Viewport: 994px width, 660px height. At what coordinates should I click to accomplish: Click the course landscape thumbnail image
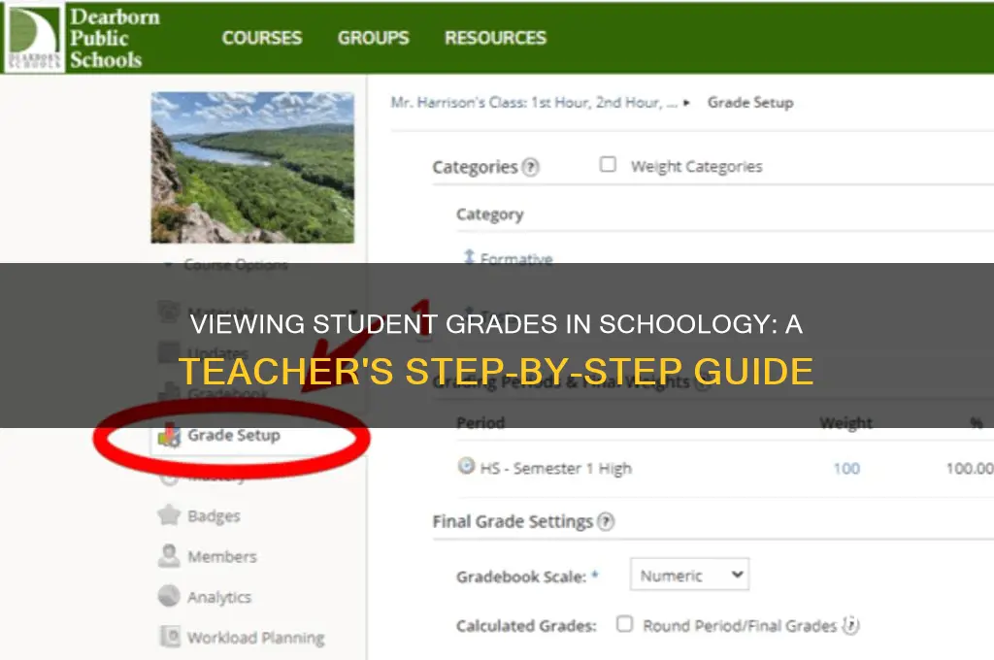252,167
